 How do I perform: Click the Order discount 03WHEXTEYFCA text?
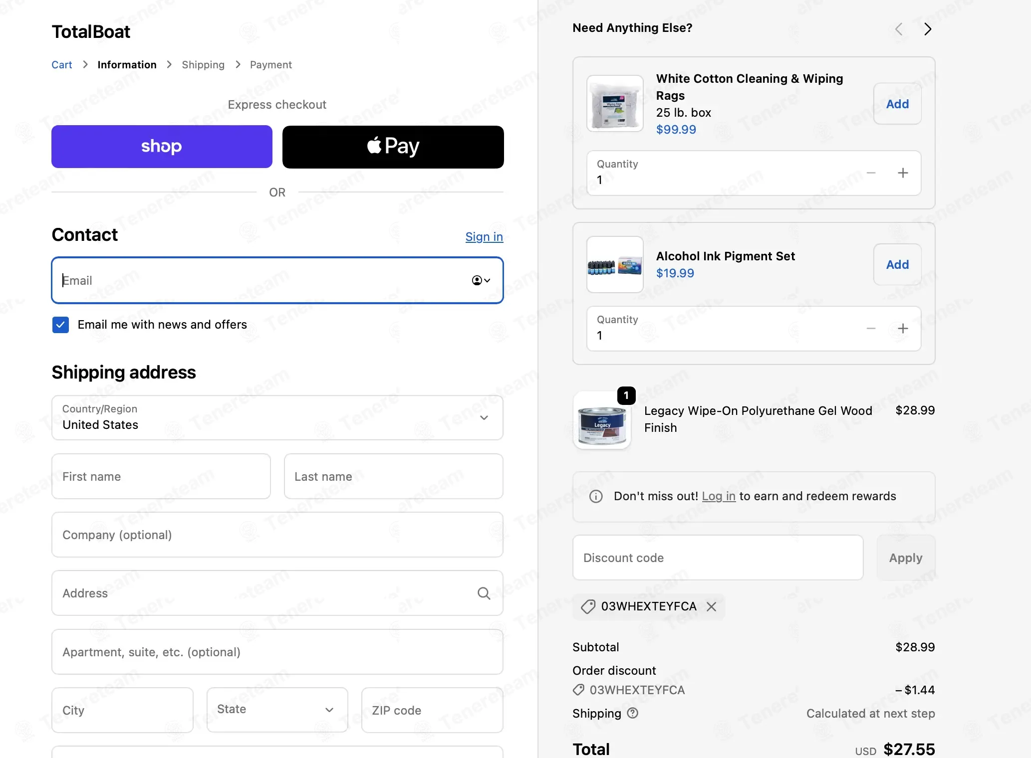click(637, 690)
